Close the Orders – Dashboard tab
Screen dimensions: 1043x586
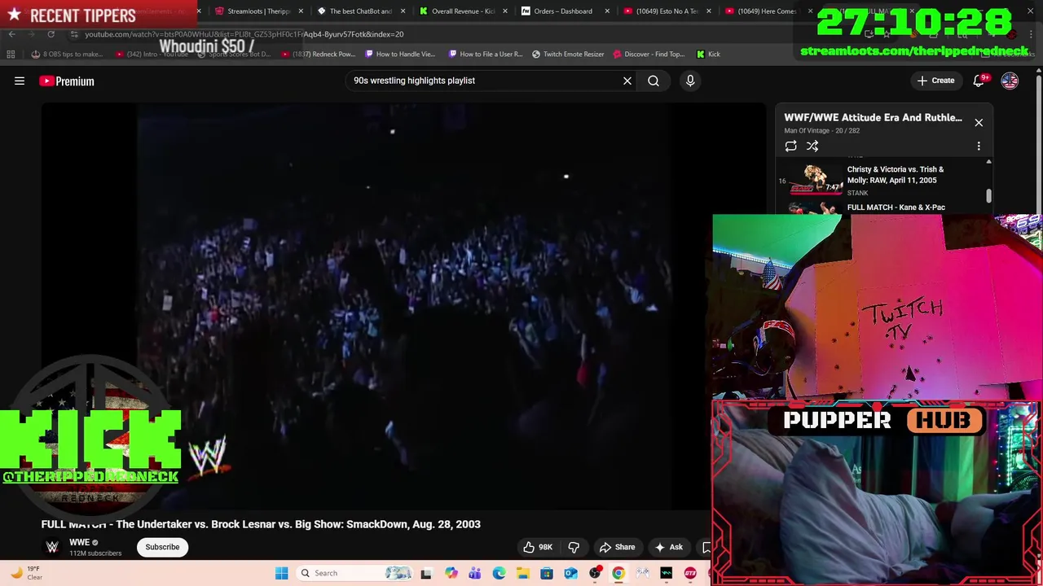[x=606, y=11]
